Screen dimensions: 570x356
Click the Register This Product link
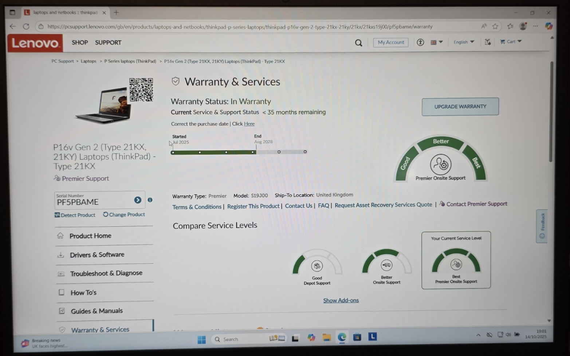click(253, 206)
